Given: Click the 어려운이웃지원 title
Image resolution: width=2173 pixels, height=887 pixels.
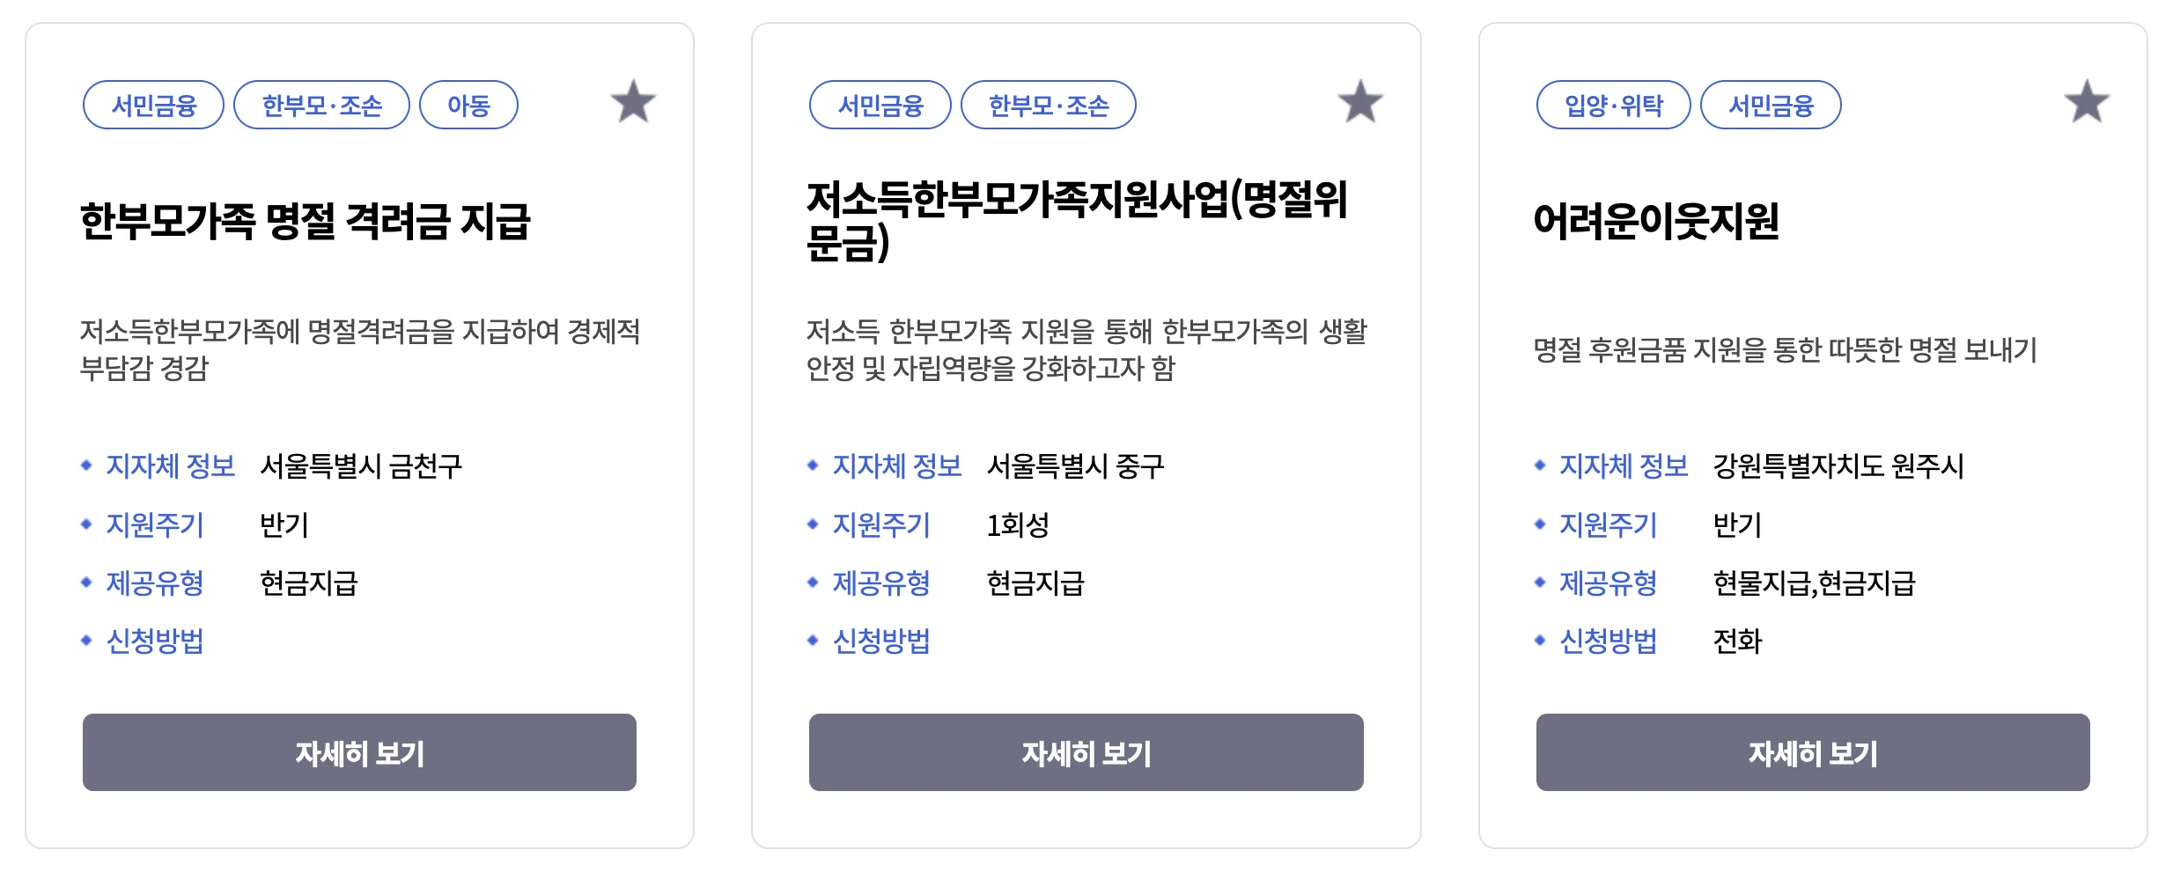Looking at the screenshot, I should click(1655, 221).
